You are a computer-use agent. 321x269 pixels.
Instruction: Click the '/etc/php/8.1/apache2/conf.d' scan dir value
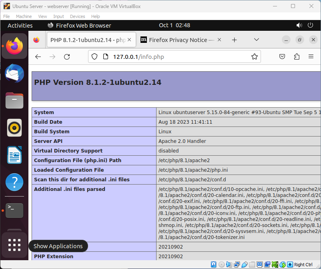click(x=192, y=180)
